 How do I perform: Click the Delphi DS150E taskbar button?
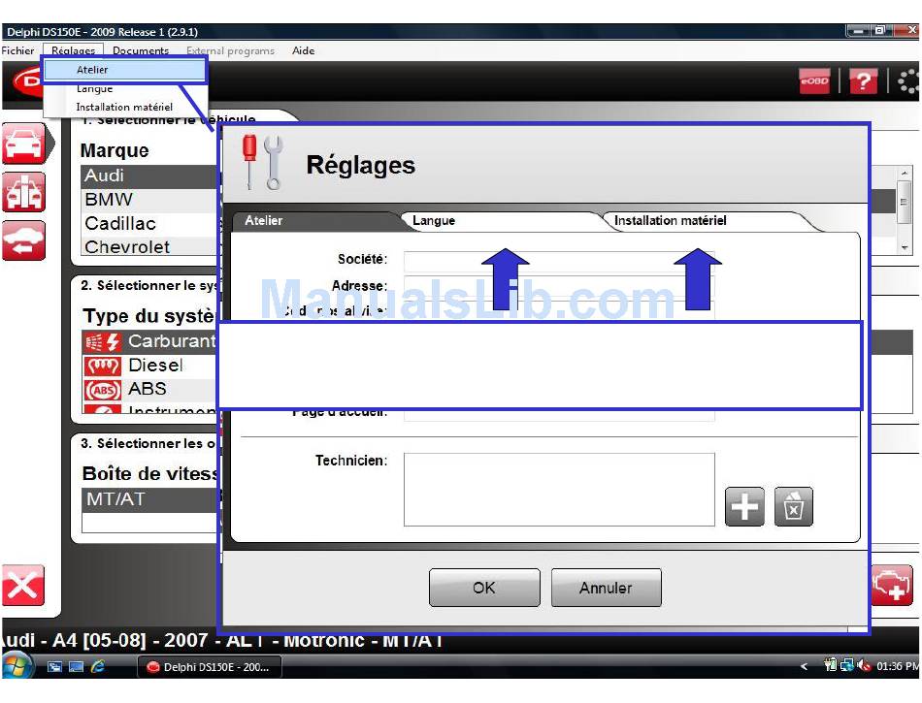(209, 667)
